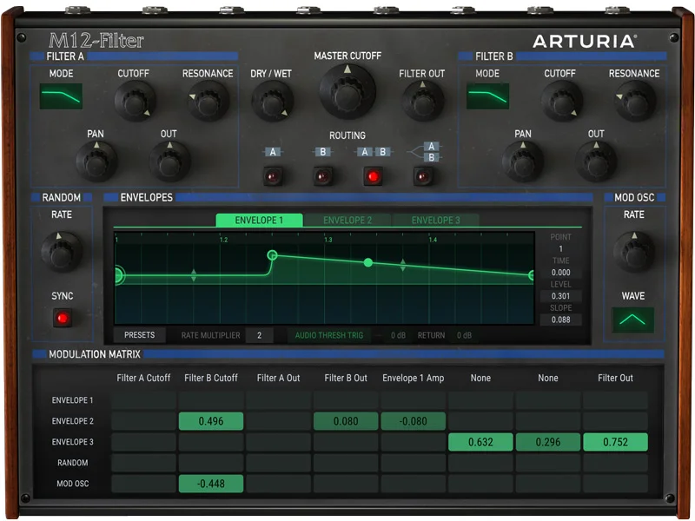Click matrix cell showing 0.752
Image resolution: width=695 pixels, height=521 pixels.
click(615, 442)
